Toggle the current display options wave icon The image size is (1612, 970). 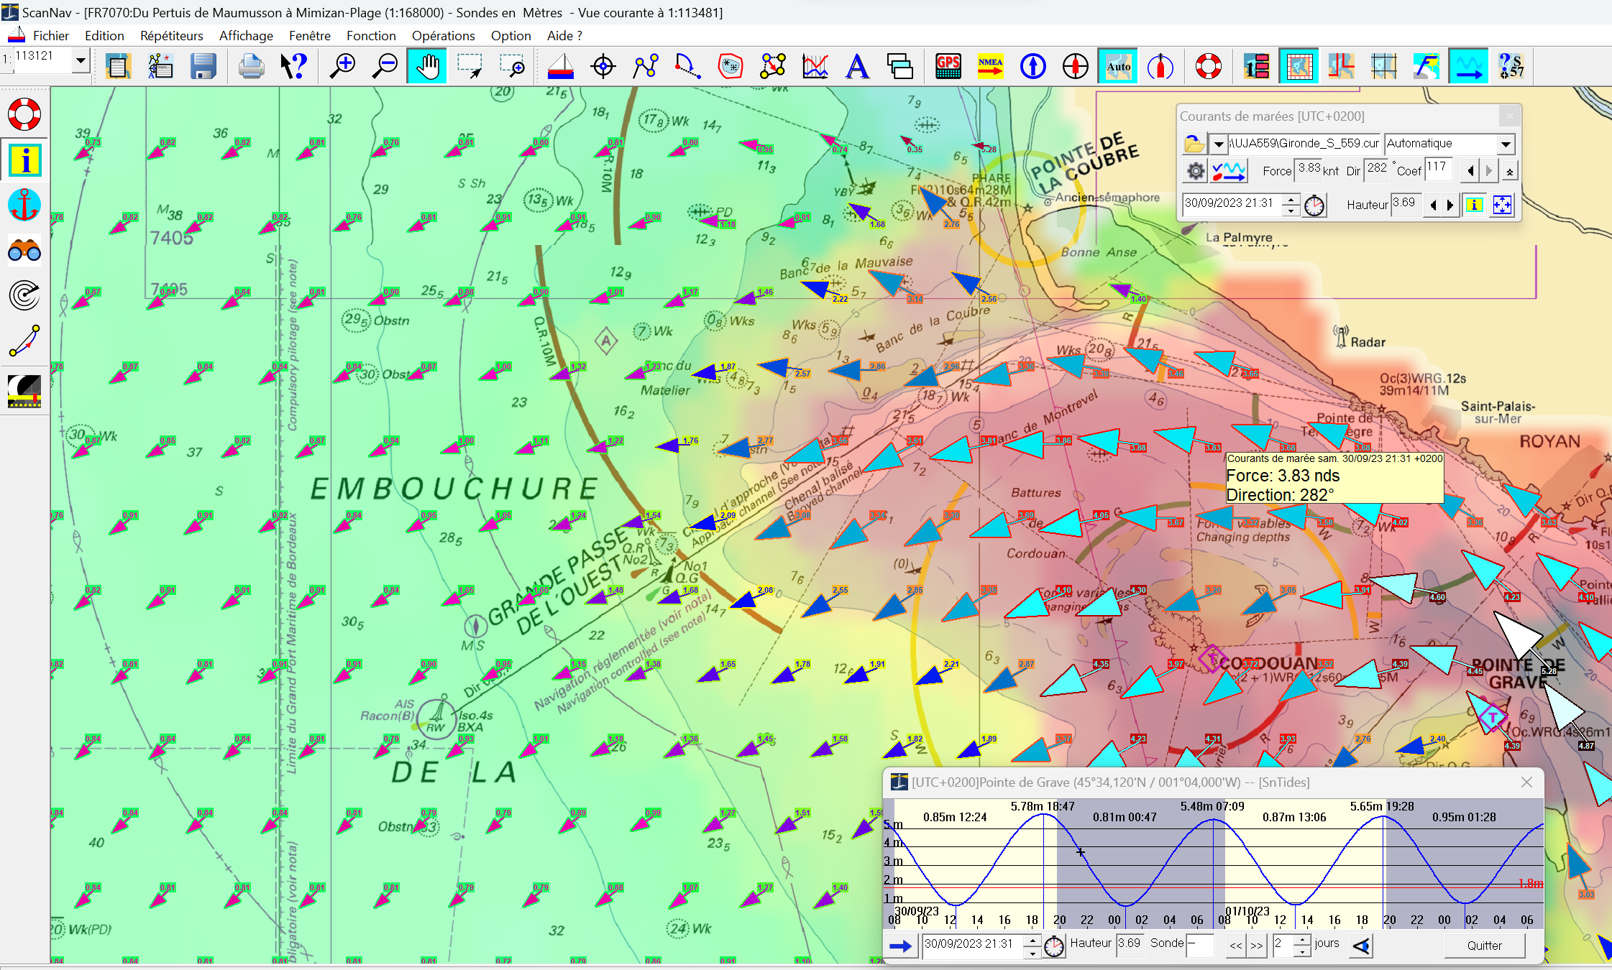click(x=1229, y=171)
